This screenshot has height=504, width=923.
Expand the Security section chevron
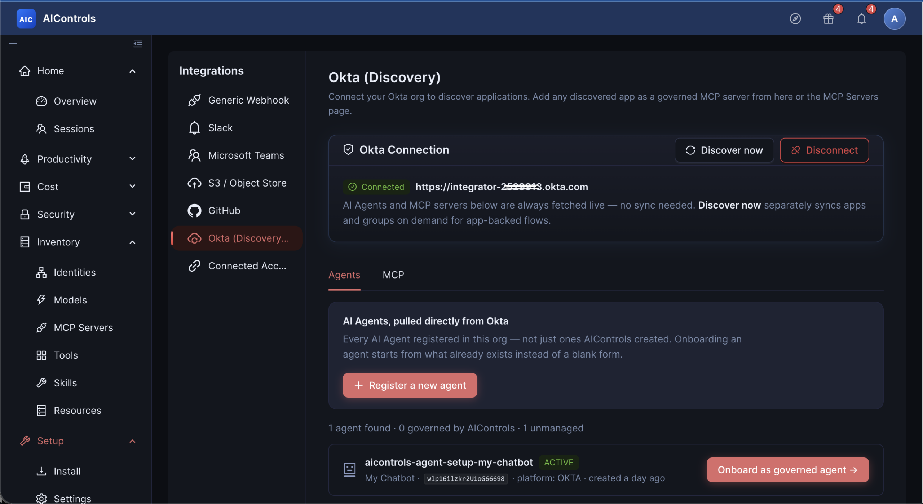pos(132,214)
